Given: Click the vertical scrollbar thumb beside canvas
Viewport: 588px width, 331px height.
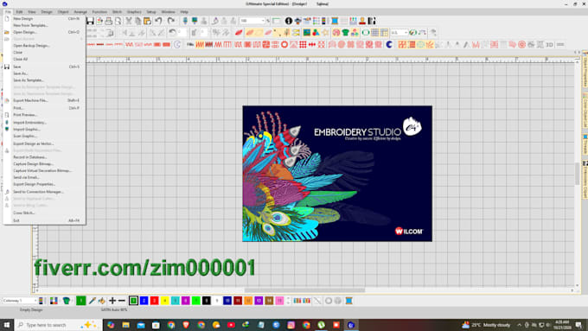Looking at the screenshot, I should pyautogui.click(x=577, y=174).
